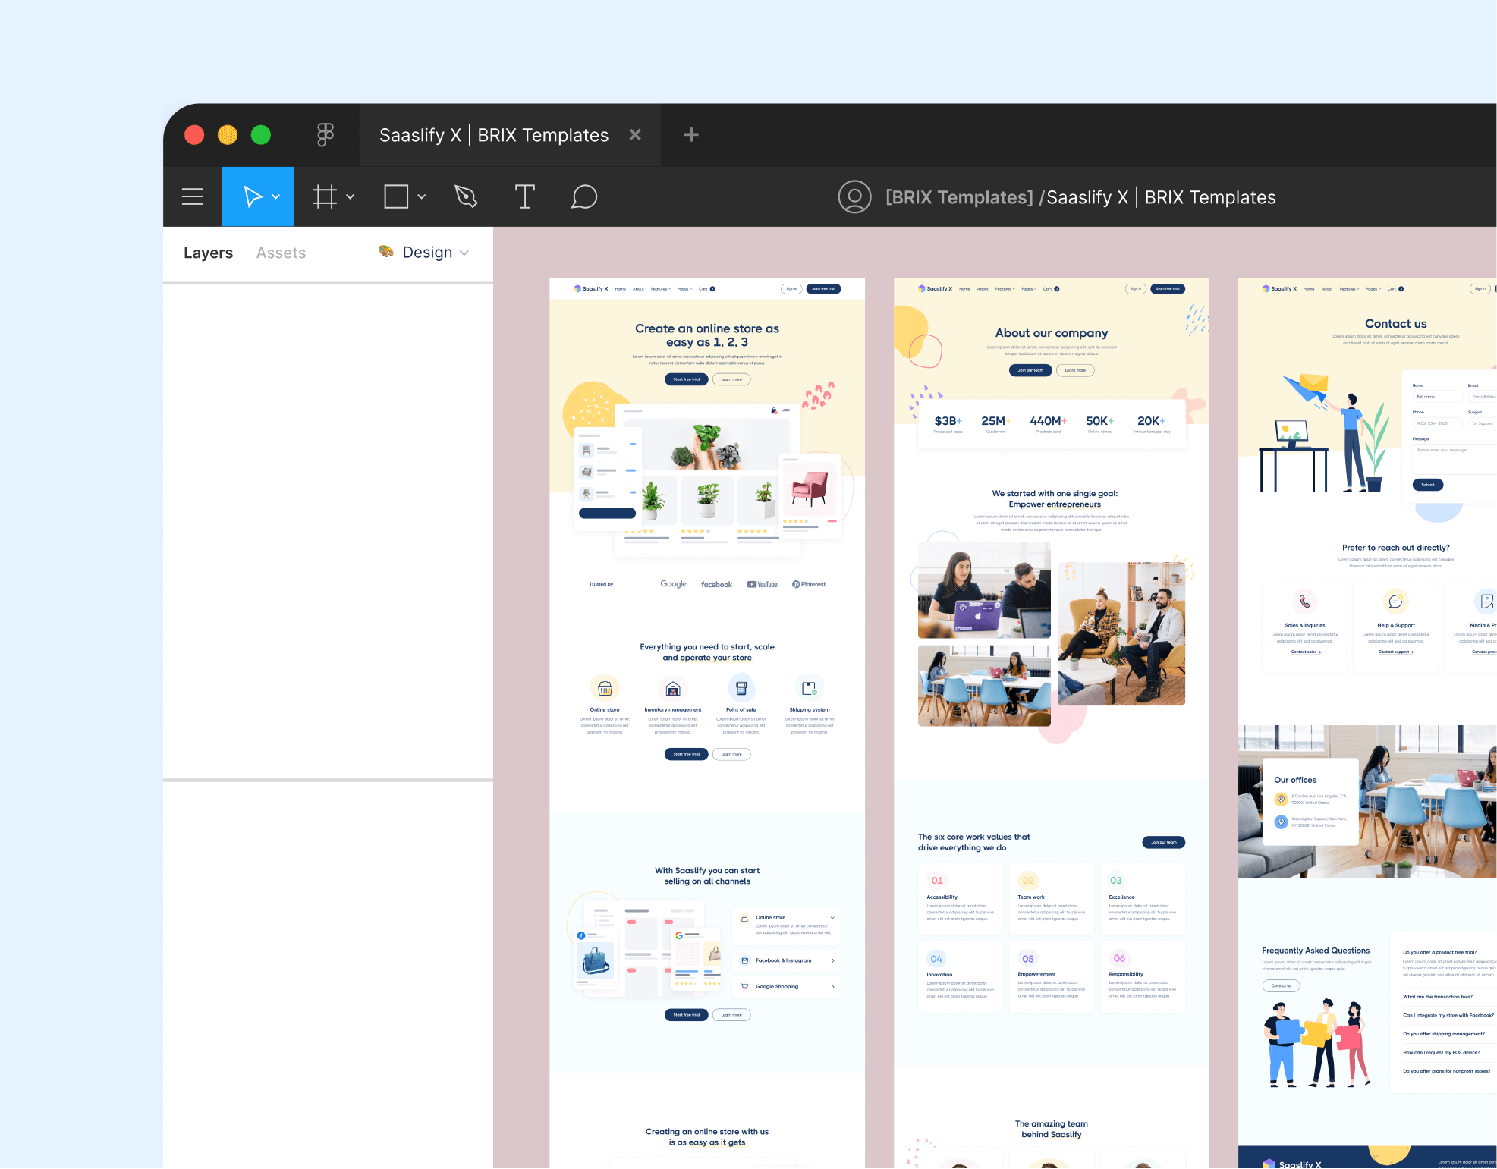Activate the Comment tool
1497x1169 pixels.
click(x=583, y=196)
